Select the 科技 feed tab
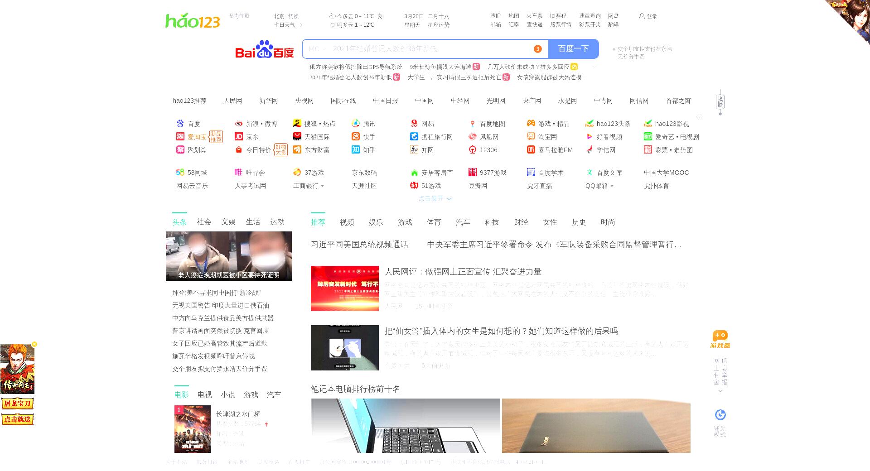This screenshot has width=870, height=471. pos(492,222)
